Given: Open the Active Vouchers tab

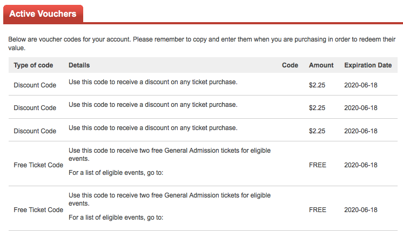Looking at the screenshot, I should click(43, 14).
